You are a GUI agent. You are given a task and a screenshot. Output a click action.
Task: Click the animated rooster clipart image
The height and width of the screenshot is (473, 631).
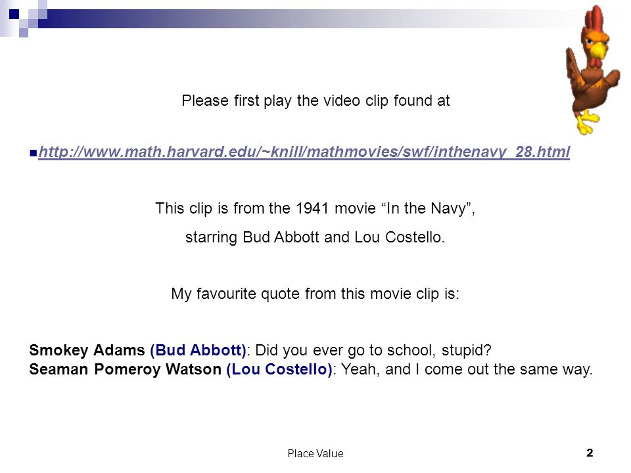point(592,69)
